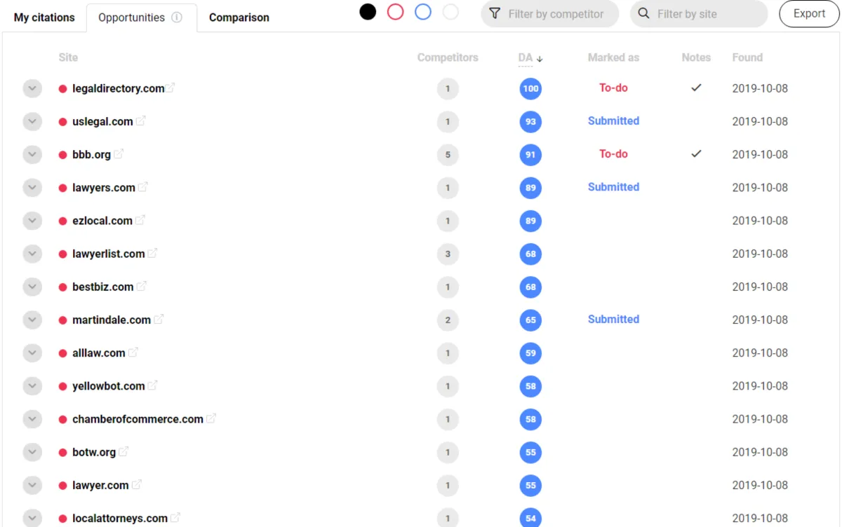
Task: Expand the botw.org row
Action: point(32,452)
